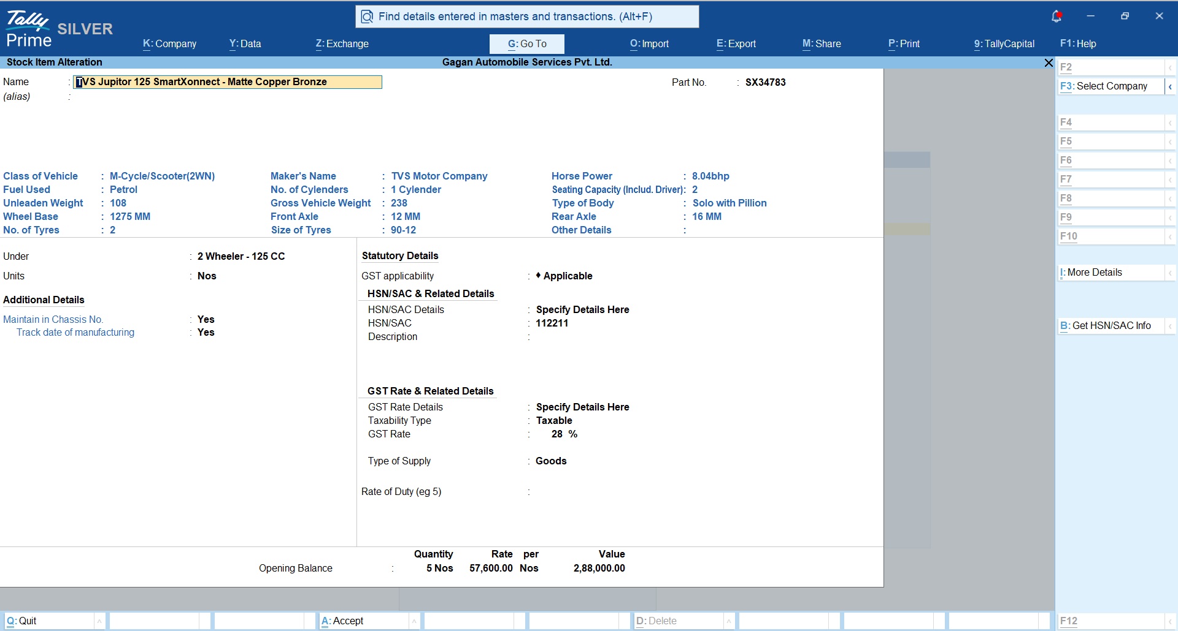Click Taxability Type value Taxable
Image resolution: width=1178 pixels, height=631 pixels.
(x=554, y=420)
